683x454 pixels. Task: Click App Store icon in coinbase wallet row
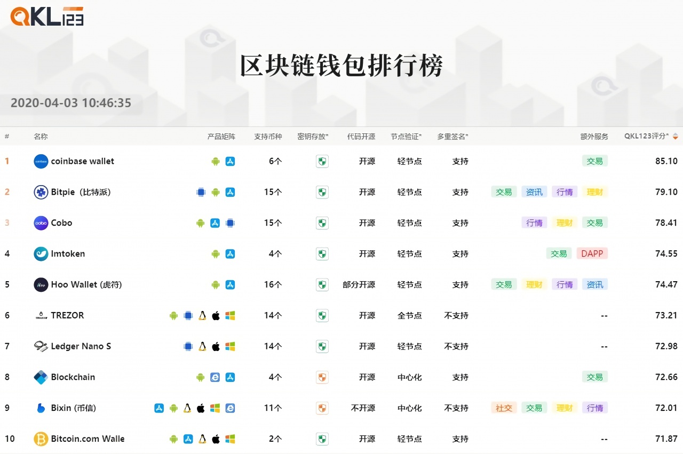click(x=230, y=161)
